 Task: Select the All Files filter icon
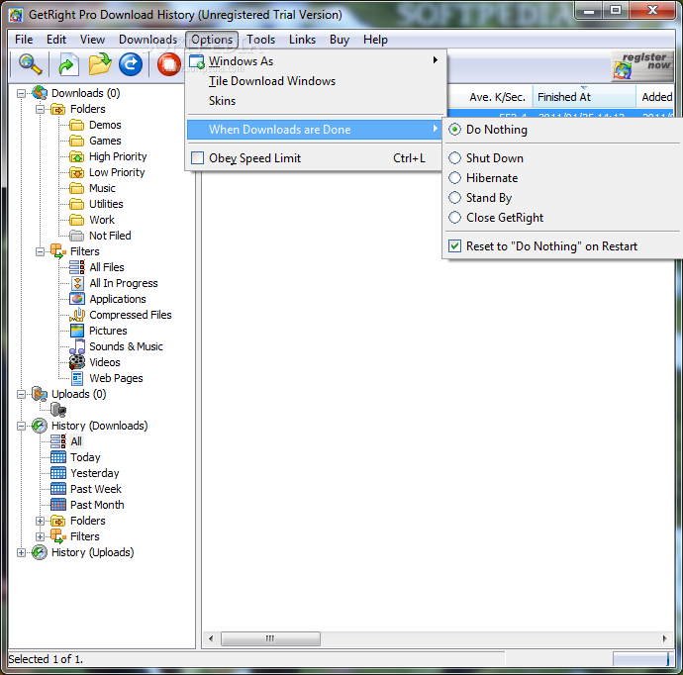point(77,267)
